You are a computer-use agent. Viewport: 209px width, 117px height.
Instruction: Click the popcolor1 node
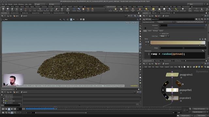[x=172, y=98]
